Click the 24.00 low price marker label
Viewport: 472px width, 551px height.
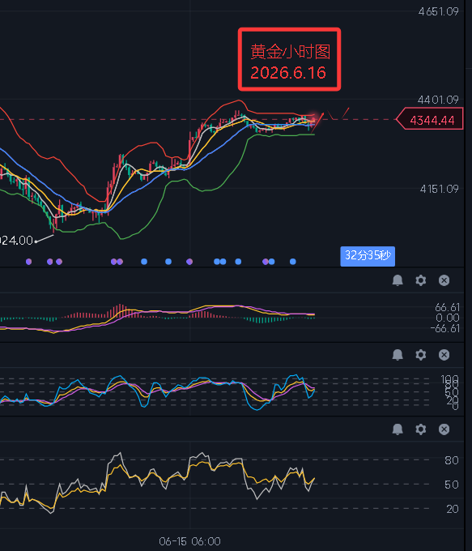(x=16, y=241)
